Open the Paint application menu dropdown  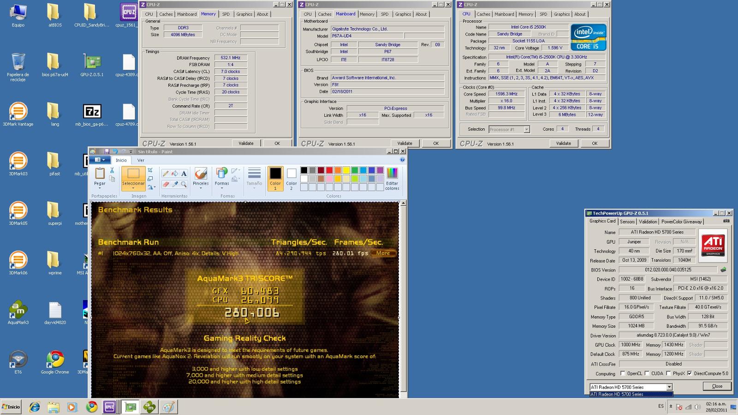pyautogui.click(x=100, y=160)
